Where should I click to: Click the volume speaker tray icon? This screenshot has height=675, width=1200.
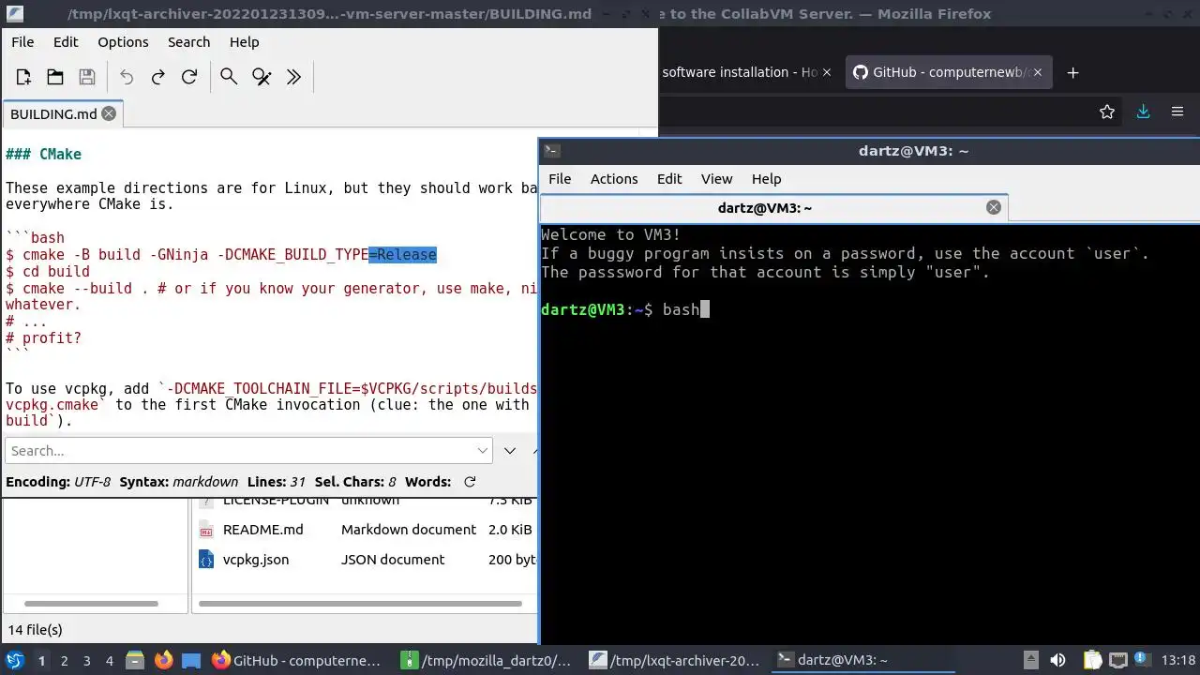[1057, 660]
